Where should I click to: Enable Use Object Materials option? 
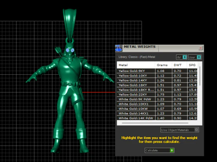pyautogui.click(x=179, y=130)
